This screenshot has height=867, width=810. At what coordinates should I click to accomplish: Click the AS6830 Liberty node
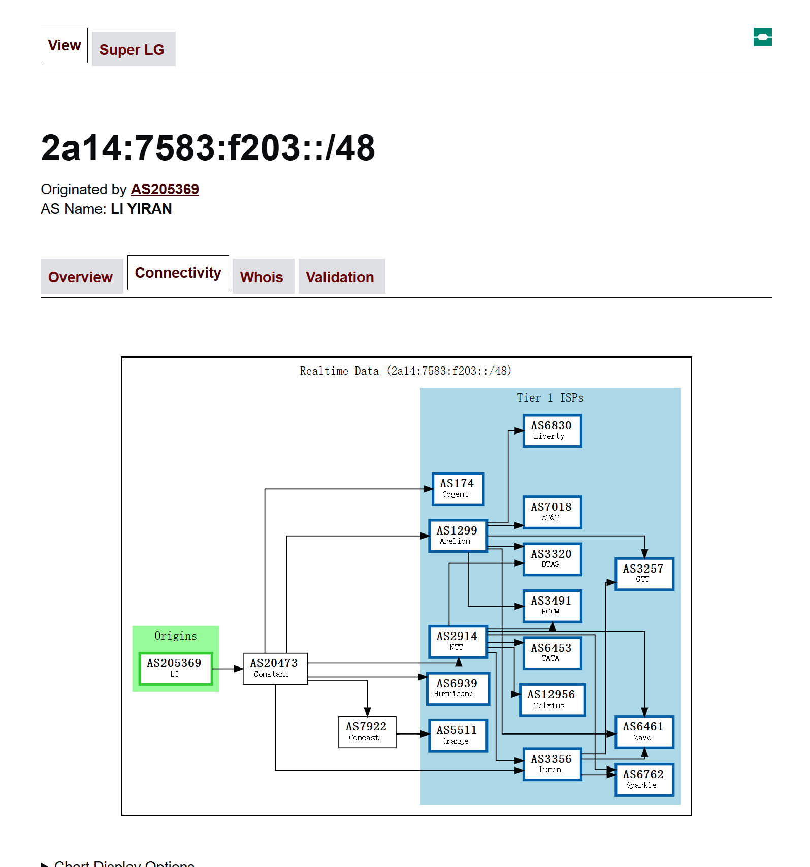(552, 430)
